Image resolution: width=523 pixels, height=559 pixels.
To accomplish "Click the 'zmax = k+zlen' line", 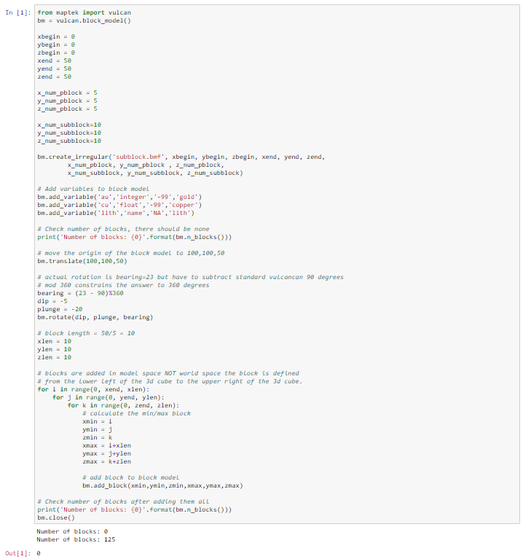I will 106,461.
